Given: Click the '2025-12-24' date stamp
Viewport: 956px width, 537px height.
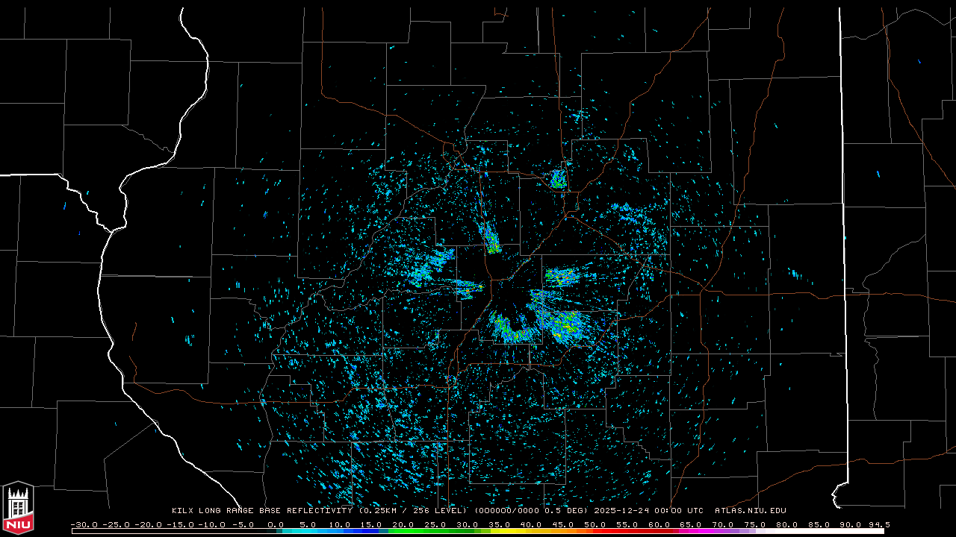Looking at the screenshot, I should pos(621,511).
